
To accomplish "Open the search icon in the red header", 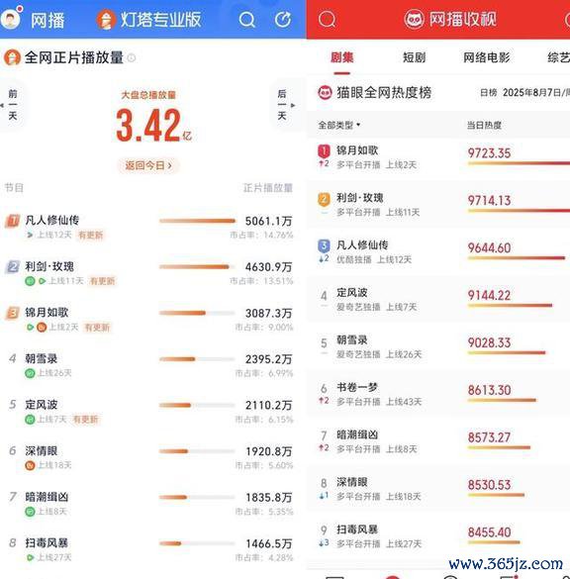I will (328, 19).
